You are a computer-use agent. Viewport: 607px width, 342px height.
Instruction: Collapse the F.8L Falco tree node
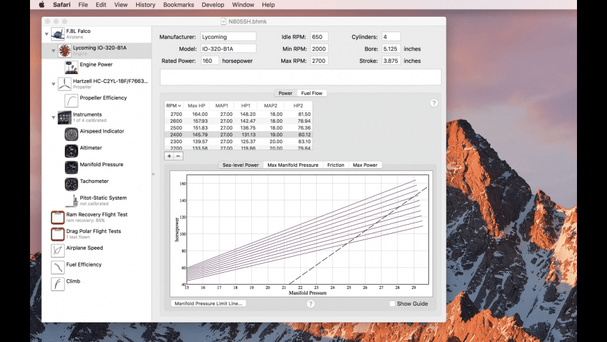[47, 34]
